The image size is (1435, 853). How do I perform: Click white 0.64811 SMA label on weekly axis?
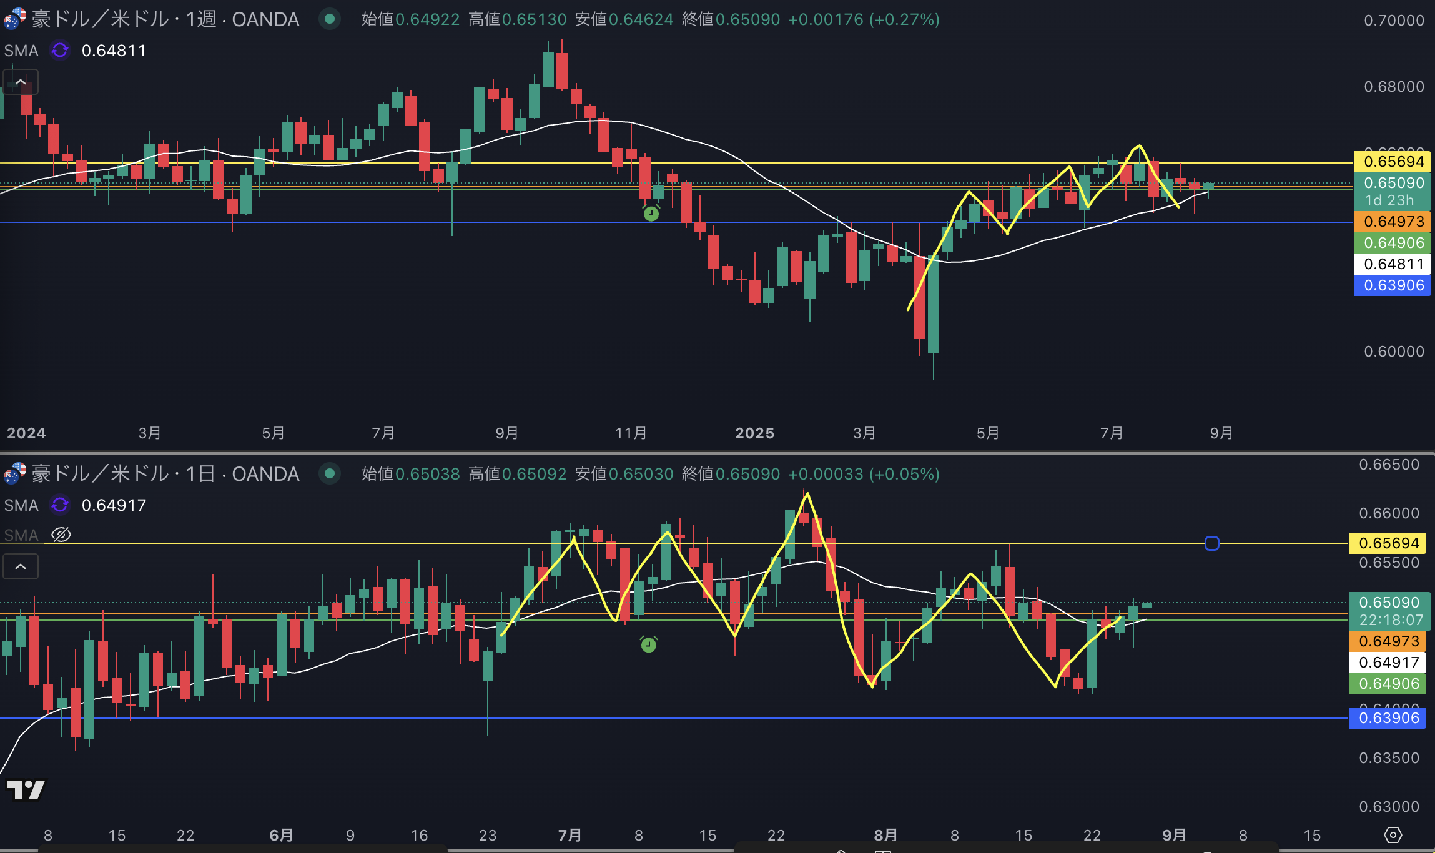coord(1392,264)
